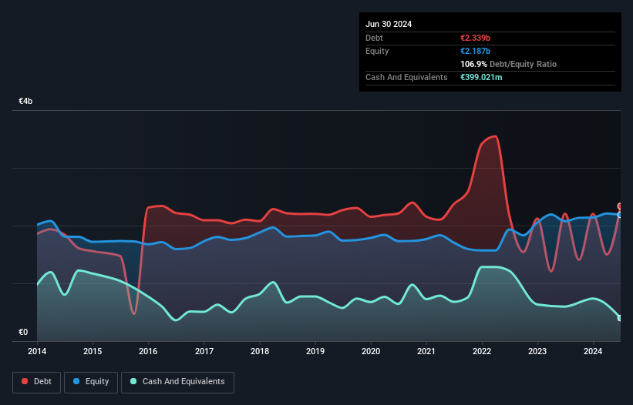Click the red Debt endpoint marker
633x405 pixels.
pyautogui.click(x=620, y=206)
